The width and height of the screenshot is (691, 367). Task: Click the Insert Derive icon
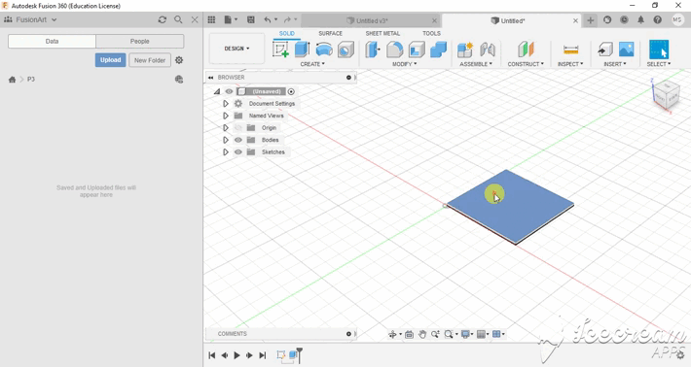pos(605,50)
